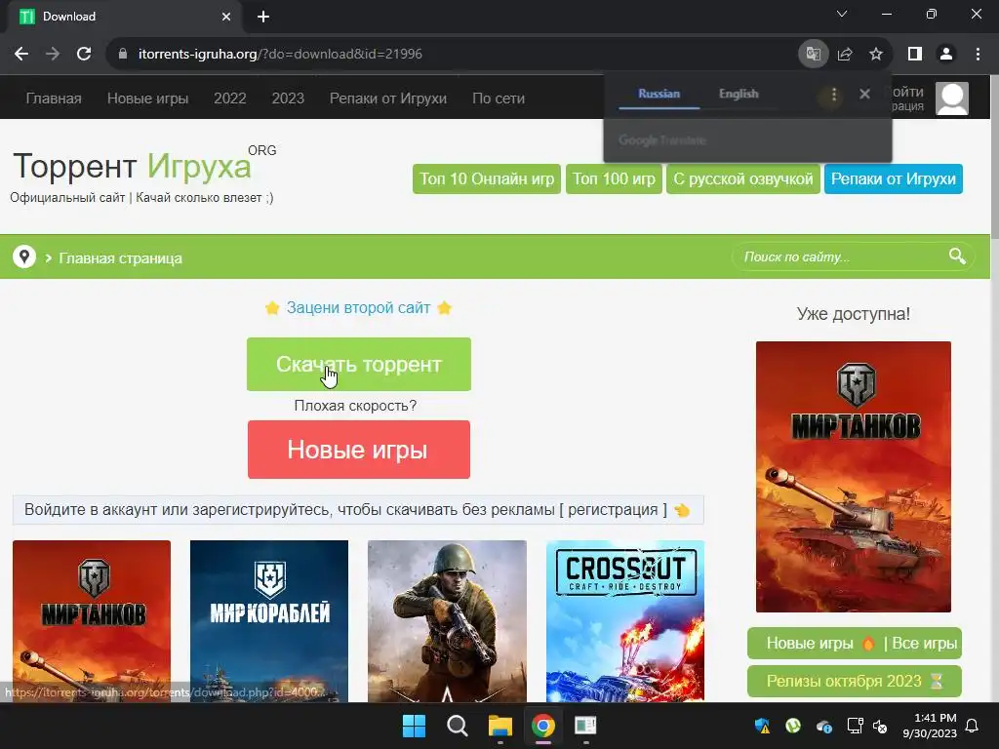Click the user avatar in site header
Image resolution: width=999 pixels, height=749 pixels.
pyautogui.click(x=952, y=99)
